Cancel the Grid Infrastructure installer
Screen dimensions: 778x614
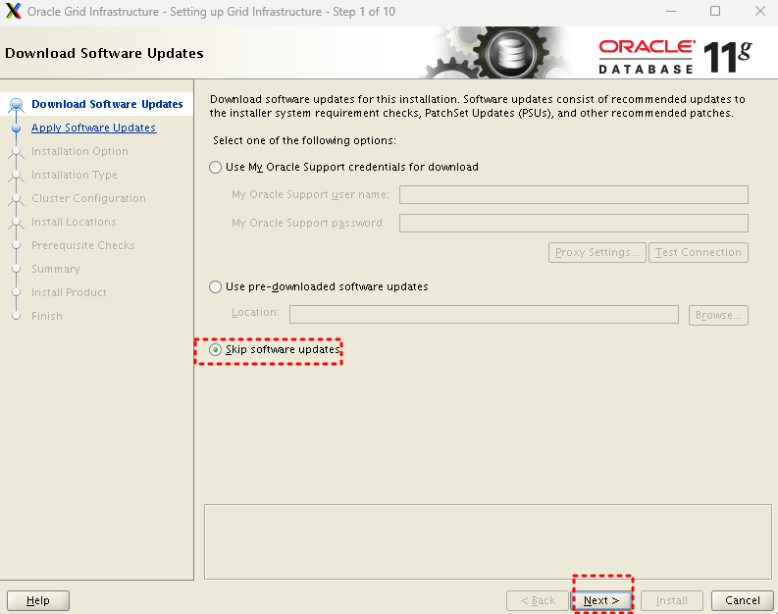tap(743, 600)
